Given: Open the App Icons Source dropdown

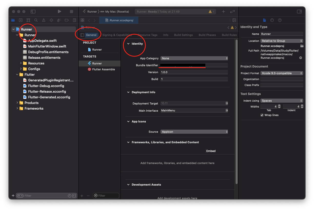Looking at the screenshot, I should (x=194, y=132).
